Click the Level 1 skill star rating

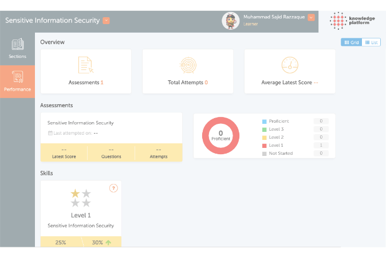[x=81, y=198]
